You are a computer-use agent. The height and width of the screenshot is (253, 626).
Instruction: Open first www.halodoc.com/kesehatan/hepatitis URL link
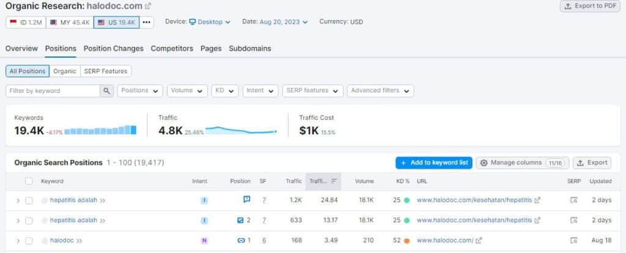474,200
